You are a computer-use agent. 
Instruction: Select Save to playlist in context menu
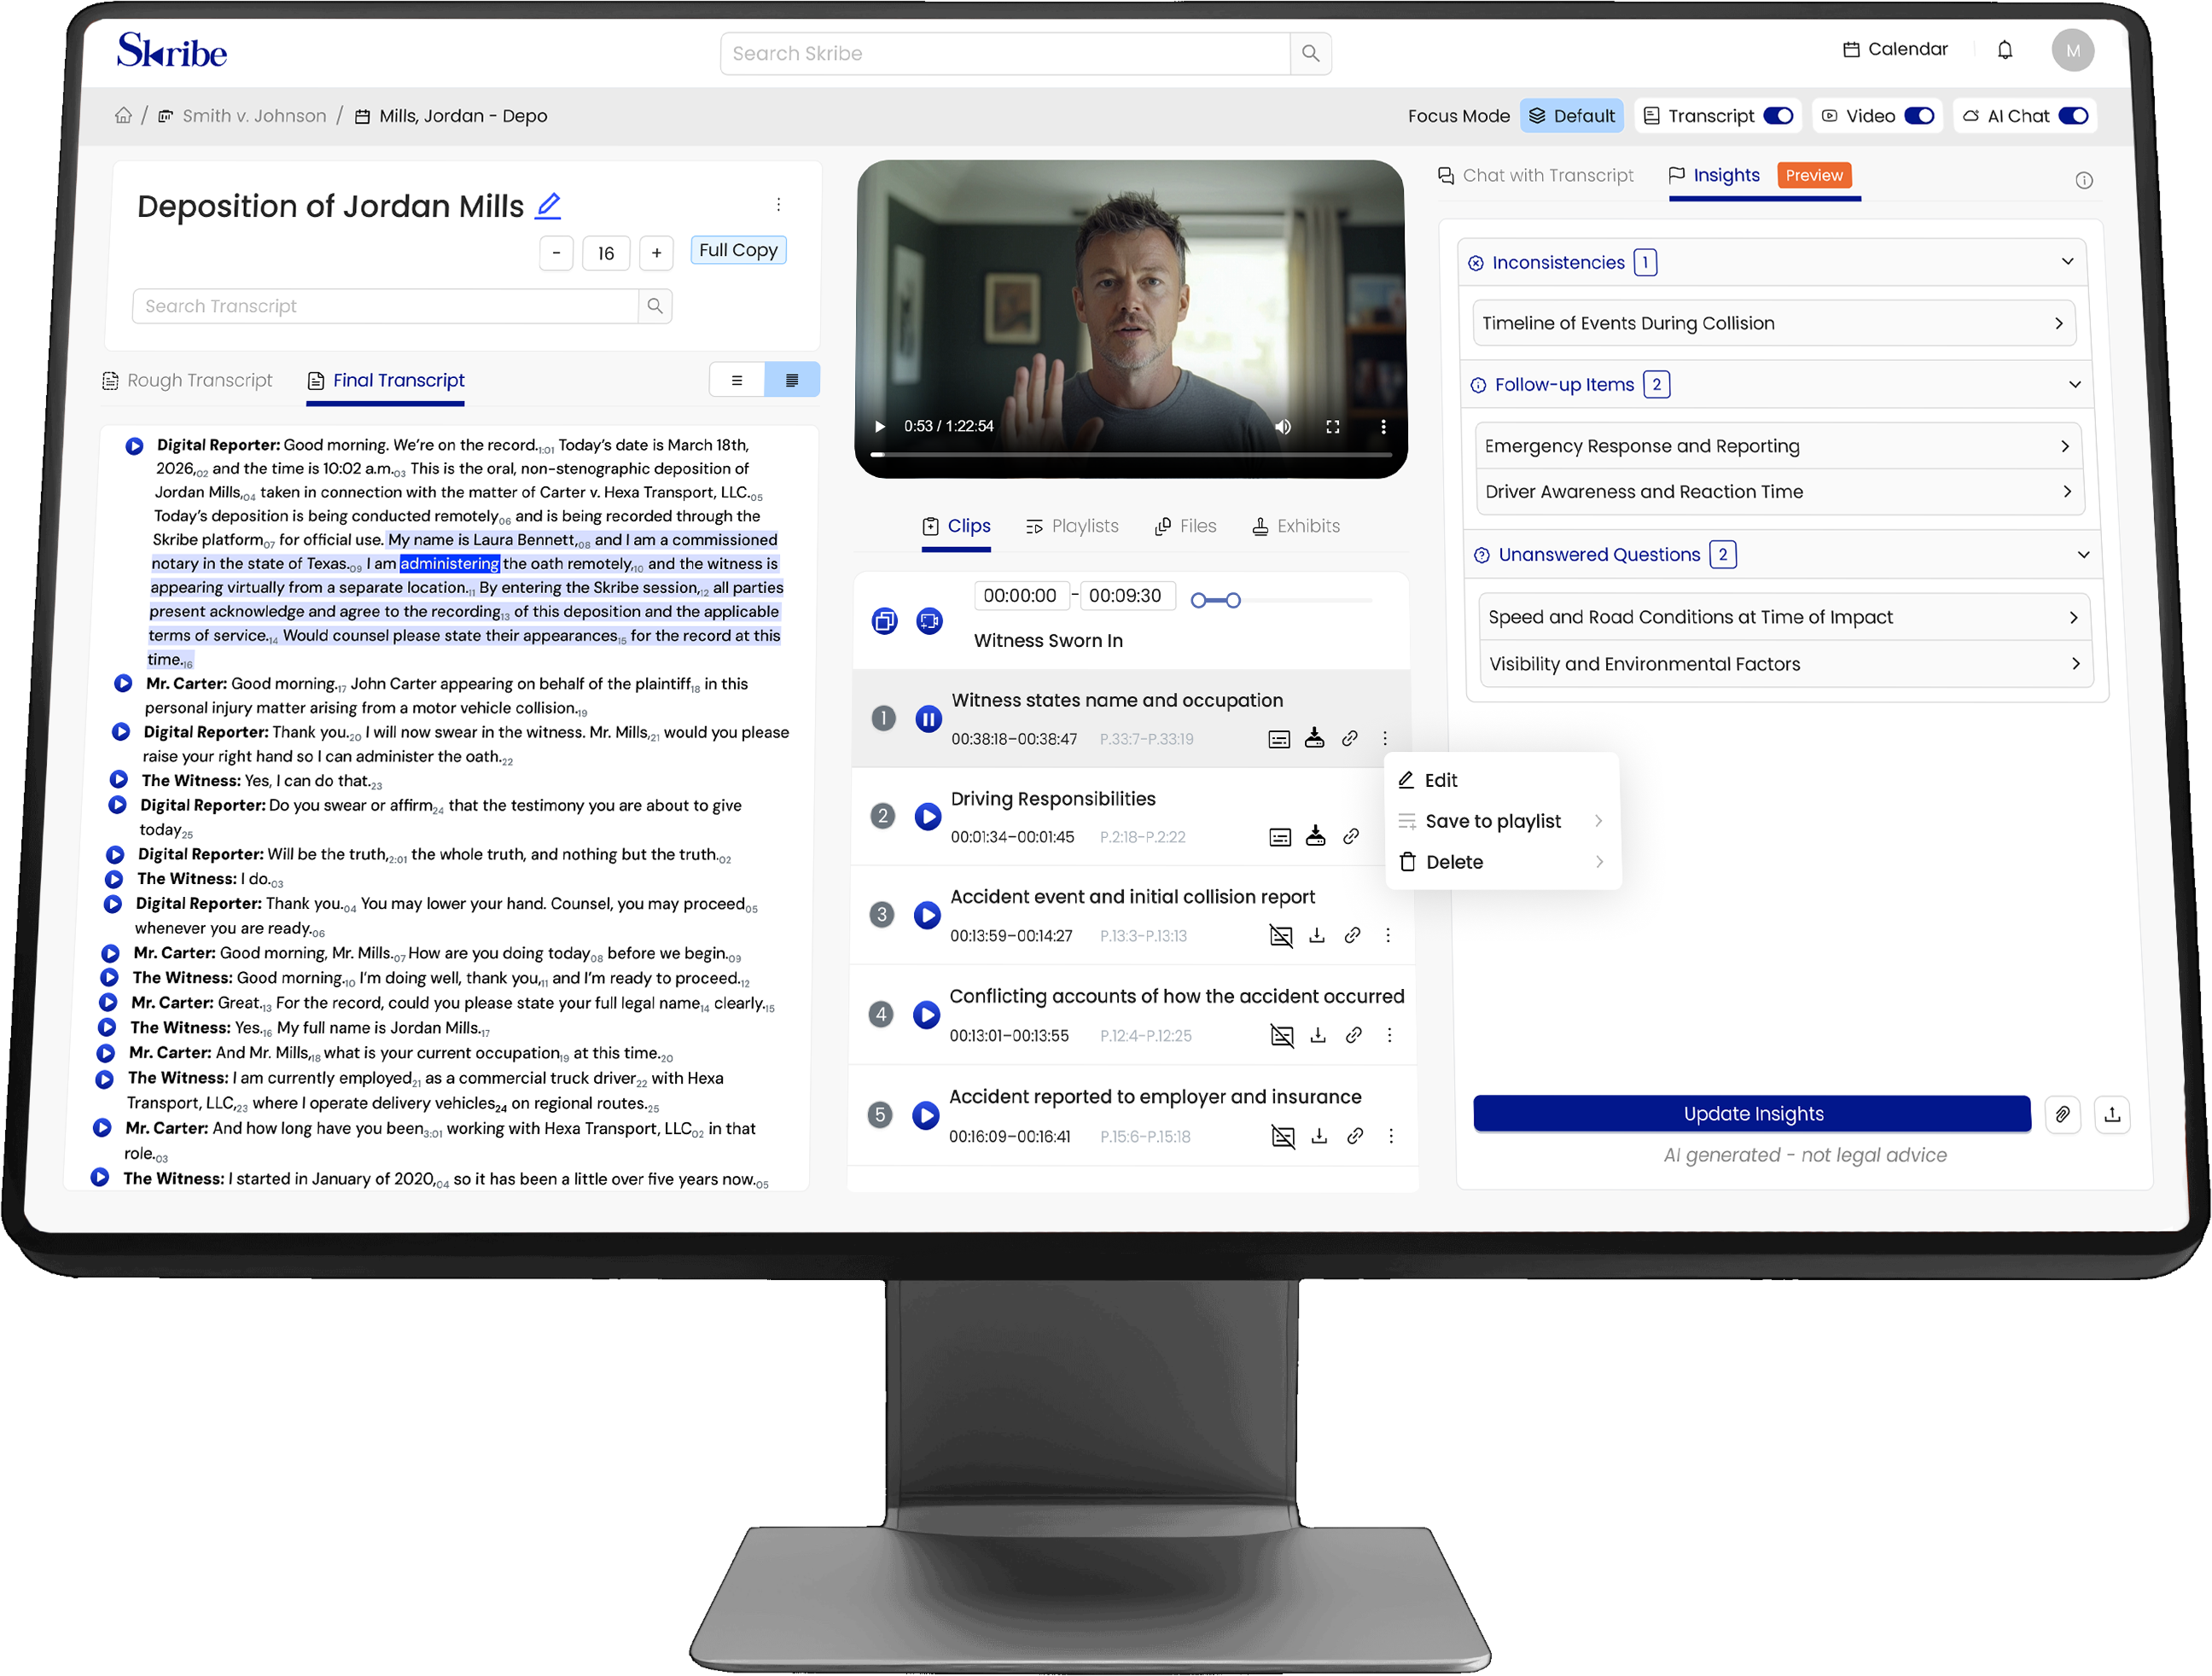pyautogui.click(x=1493, y=821)
